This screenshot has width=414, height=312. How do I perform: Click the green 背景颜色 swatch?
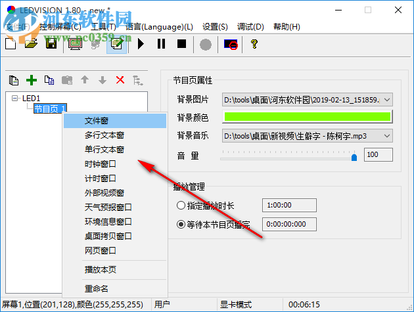pos(308,117)
